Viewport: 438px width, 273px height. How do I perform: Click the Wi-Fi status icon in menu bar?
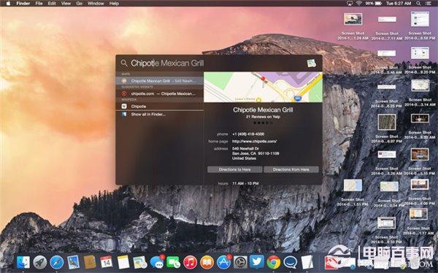tap(359, 4)
